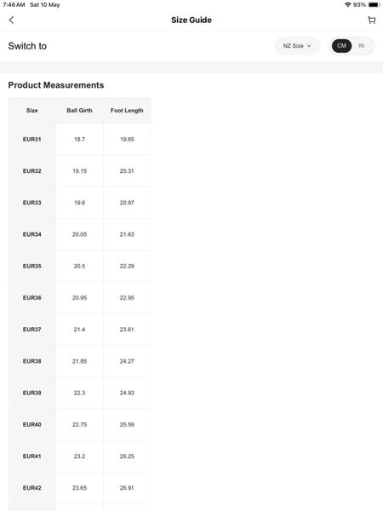The image size is (383, 511).
Task: Select the EUR34 ball girth value 20.05
Action: point(79,234)
